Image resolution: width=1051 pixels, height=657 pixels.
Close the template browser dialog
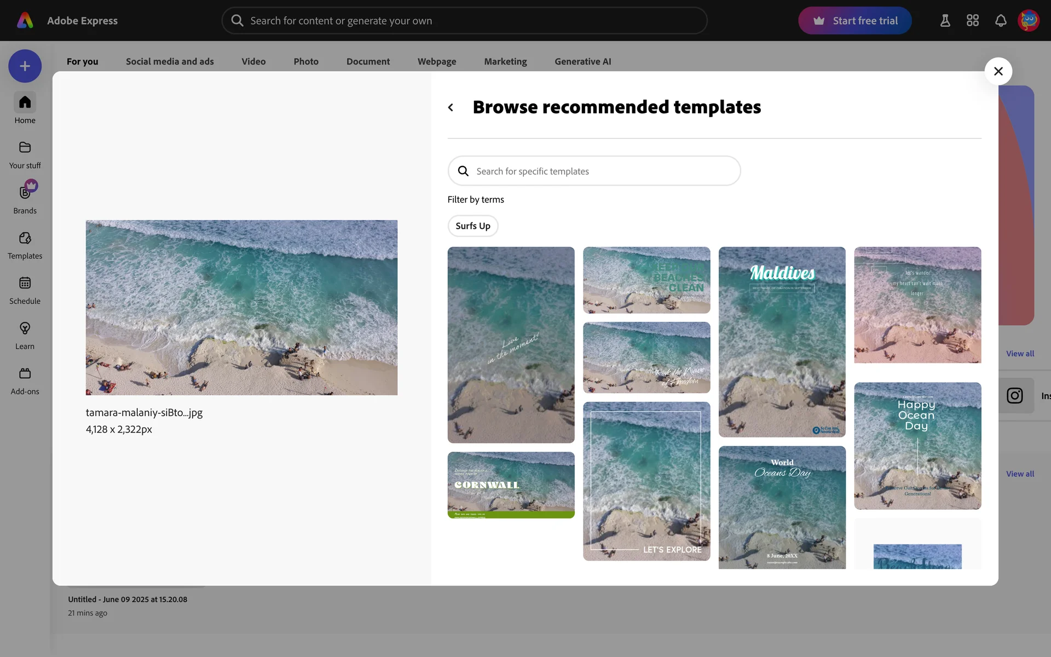tap(998, 71)
